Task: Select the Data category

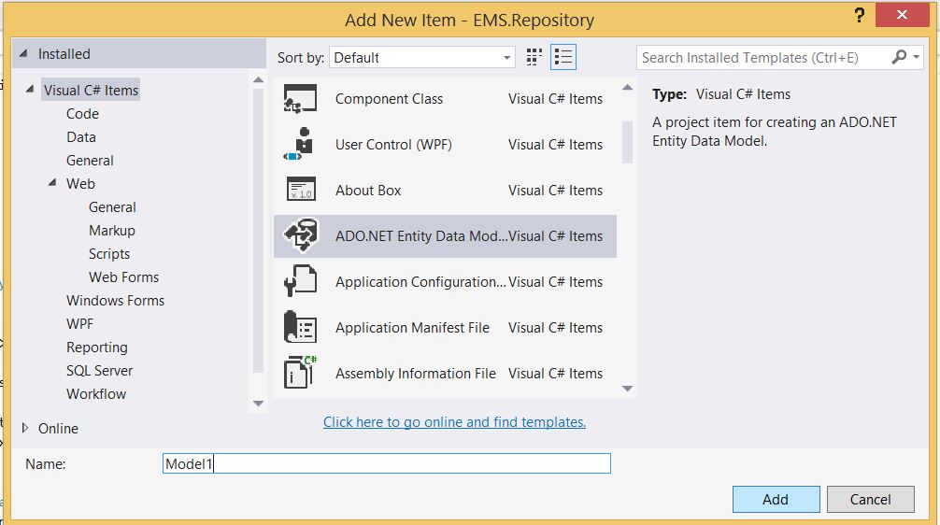Action: (81, 137)
